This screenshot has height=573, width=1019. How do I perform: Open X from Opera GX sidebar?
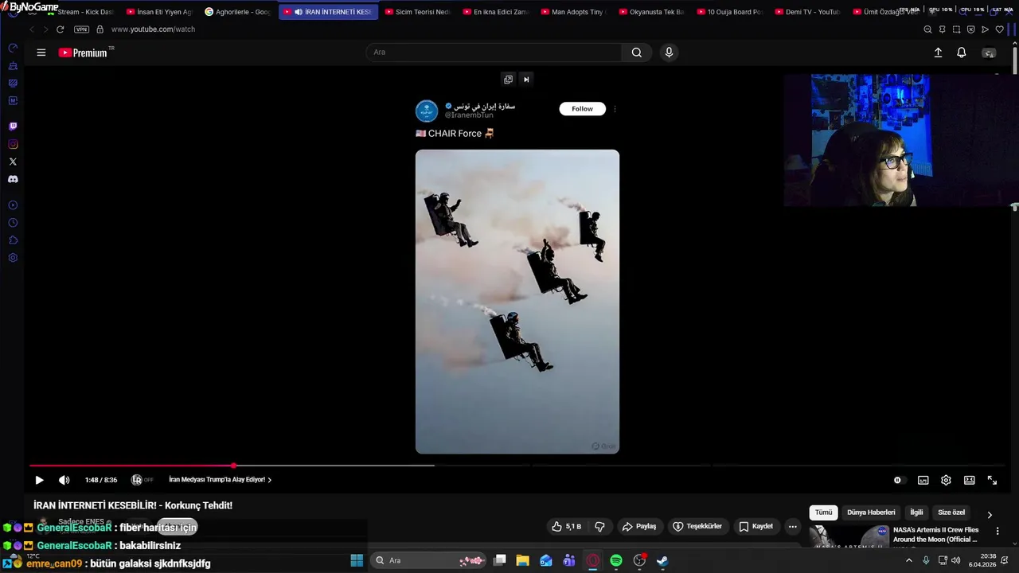13,162
